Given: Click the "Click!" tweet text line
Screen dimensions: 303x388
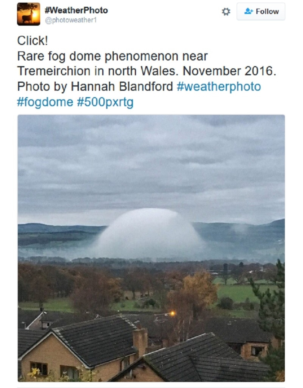Looking at the screenshot, I should 33,41.
